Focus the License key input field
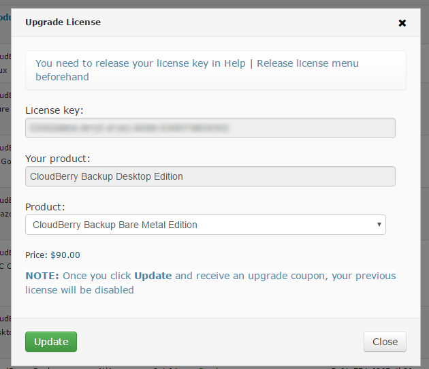Image resolution: width=429 pixels, height=369 pixels. pyautogui.click(x=210, y=128)
